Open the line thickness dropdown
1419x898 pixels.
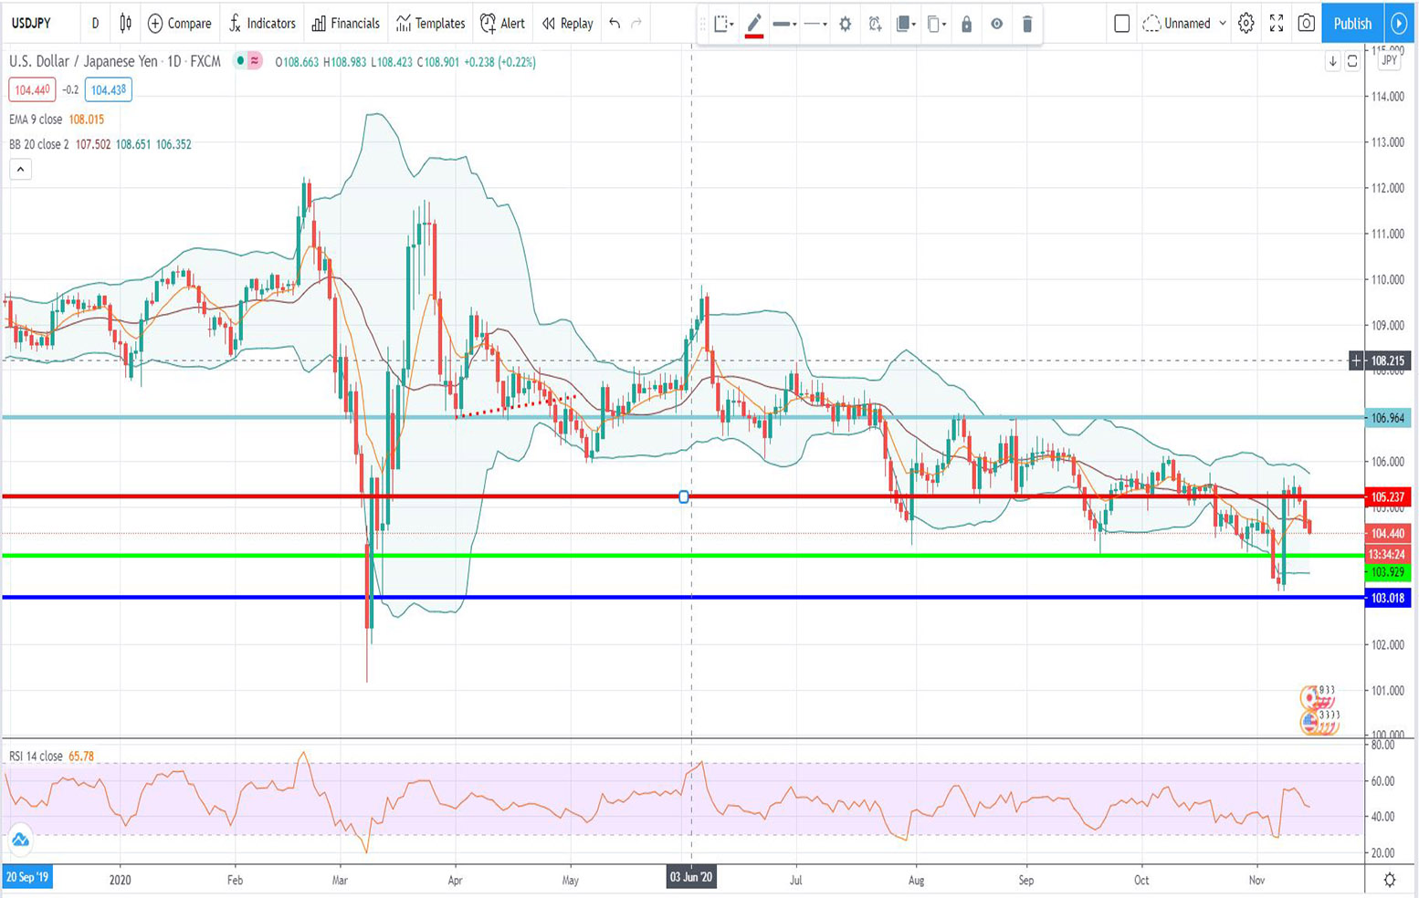coord(783,24)
